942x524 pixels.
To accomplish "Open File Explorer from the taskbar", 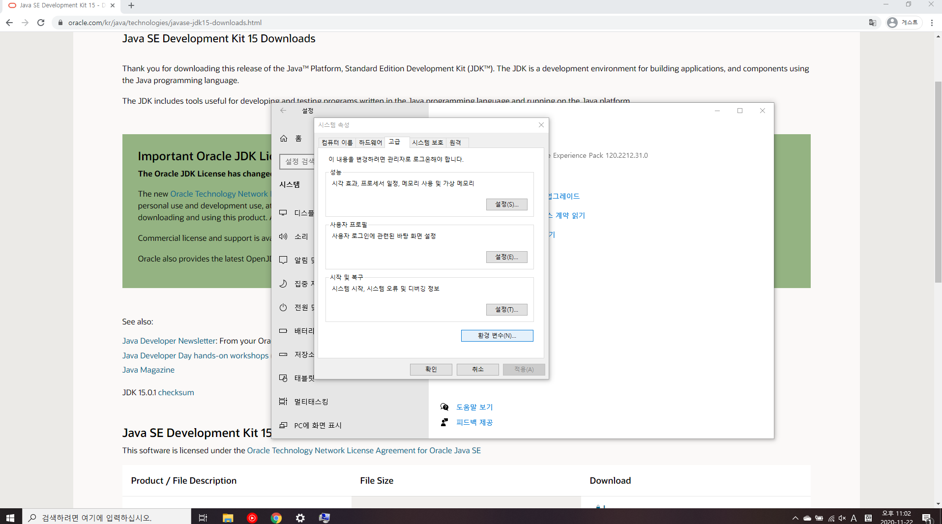I will click(228, 518).
